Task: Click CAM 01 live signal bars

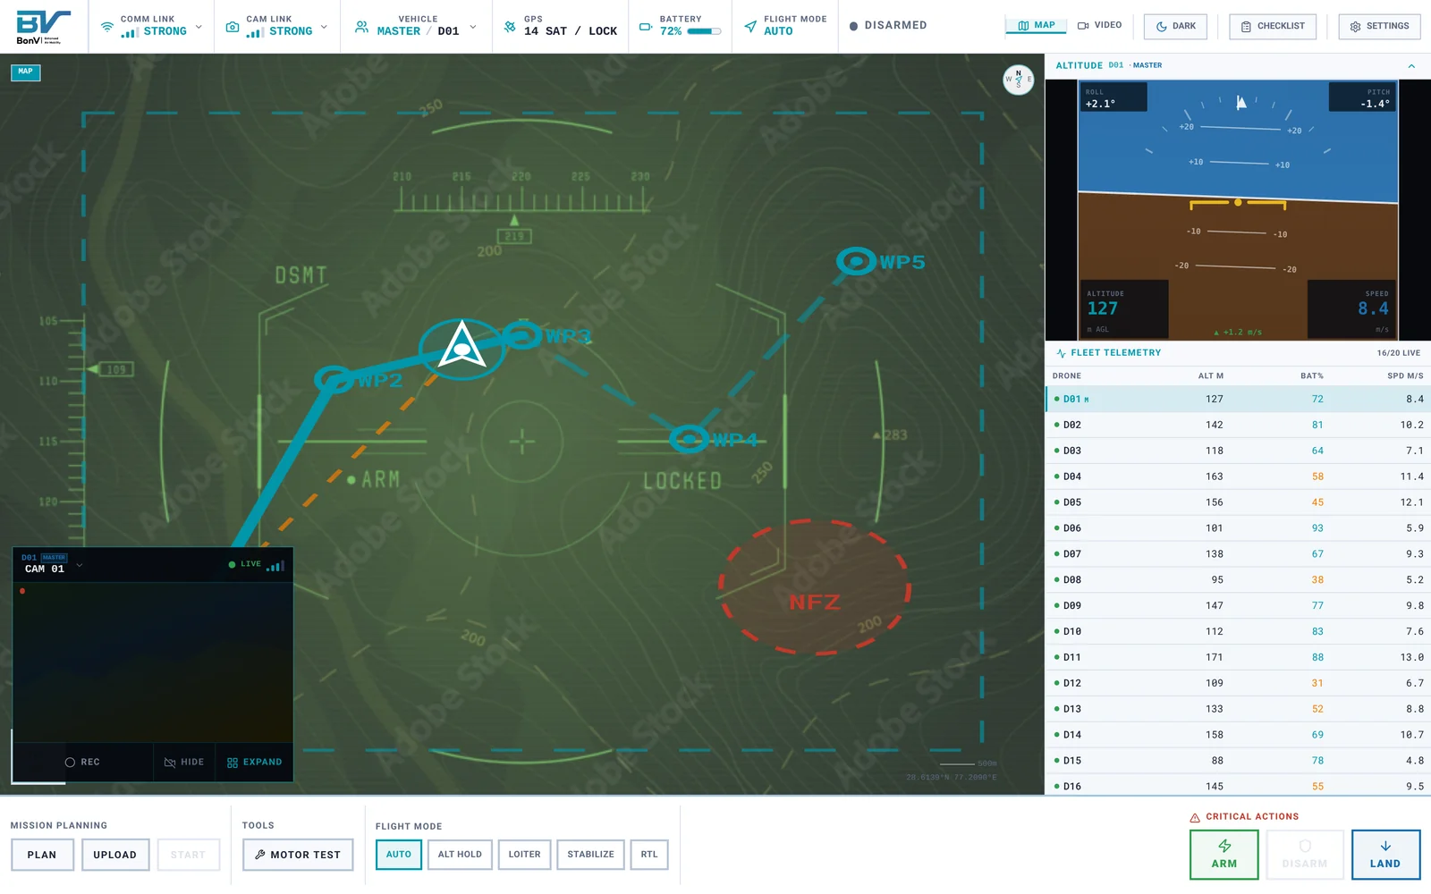Action: coord(275,565)
